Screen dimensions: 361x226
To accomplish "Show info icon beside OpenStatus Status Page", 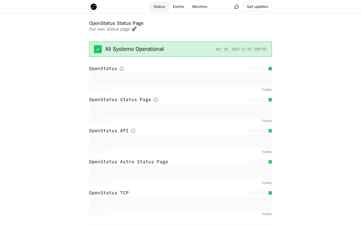I will coord(156,100).
